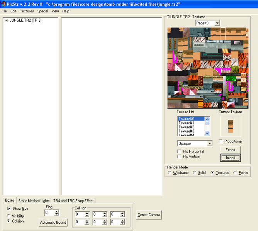
Task: Click Texture List scroll up arrow
Action: click(207, 119)
